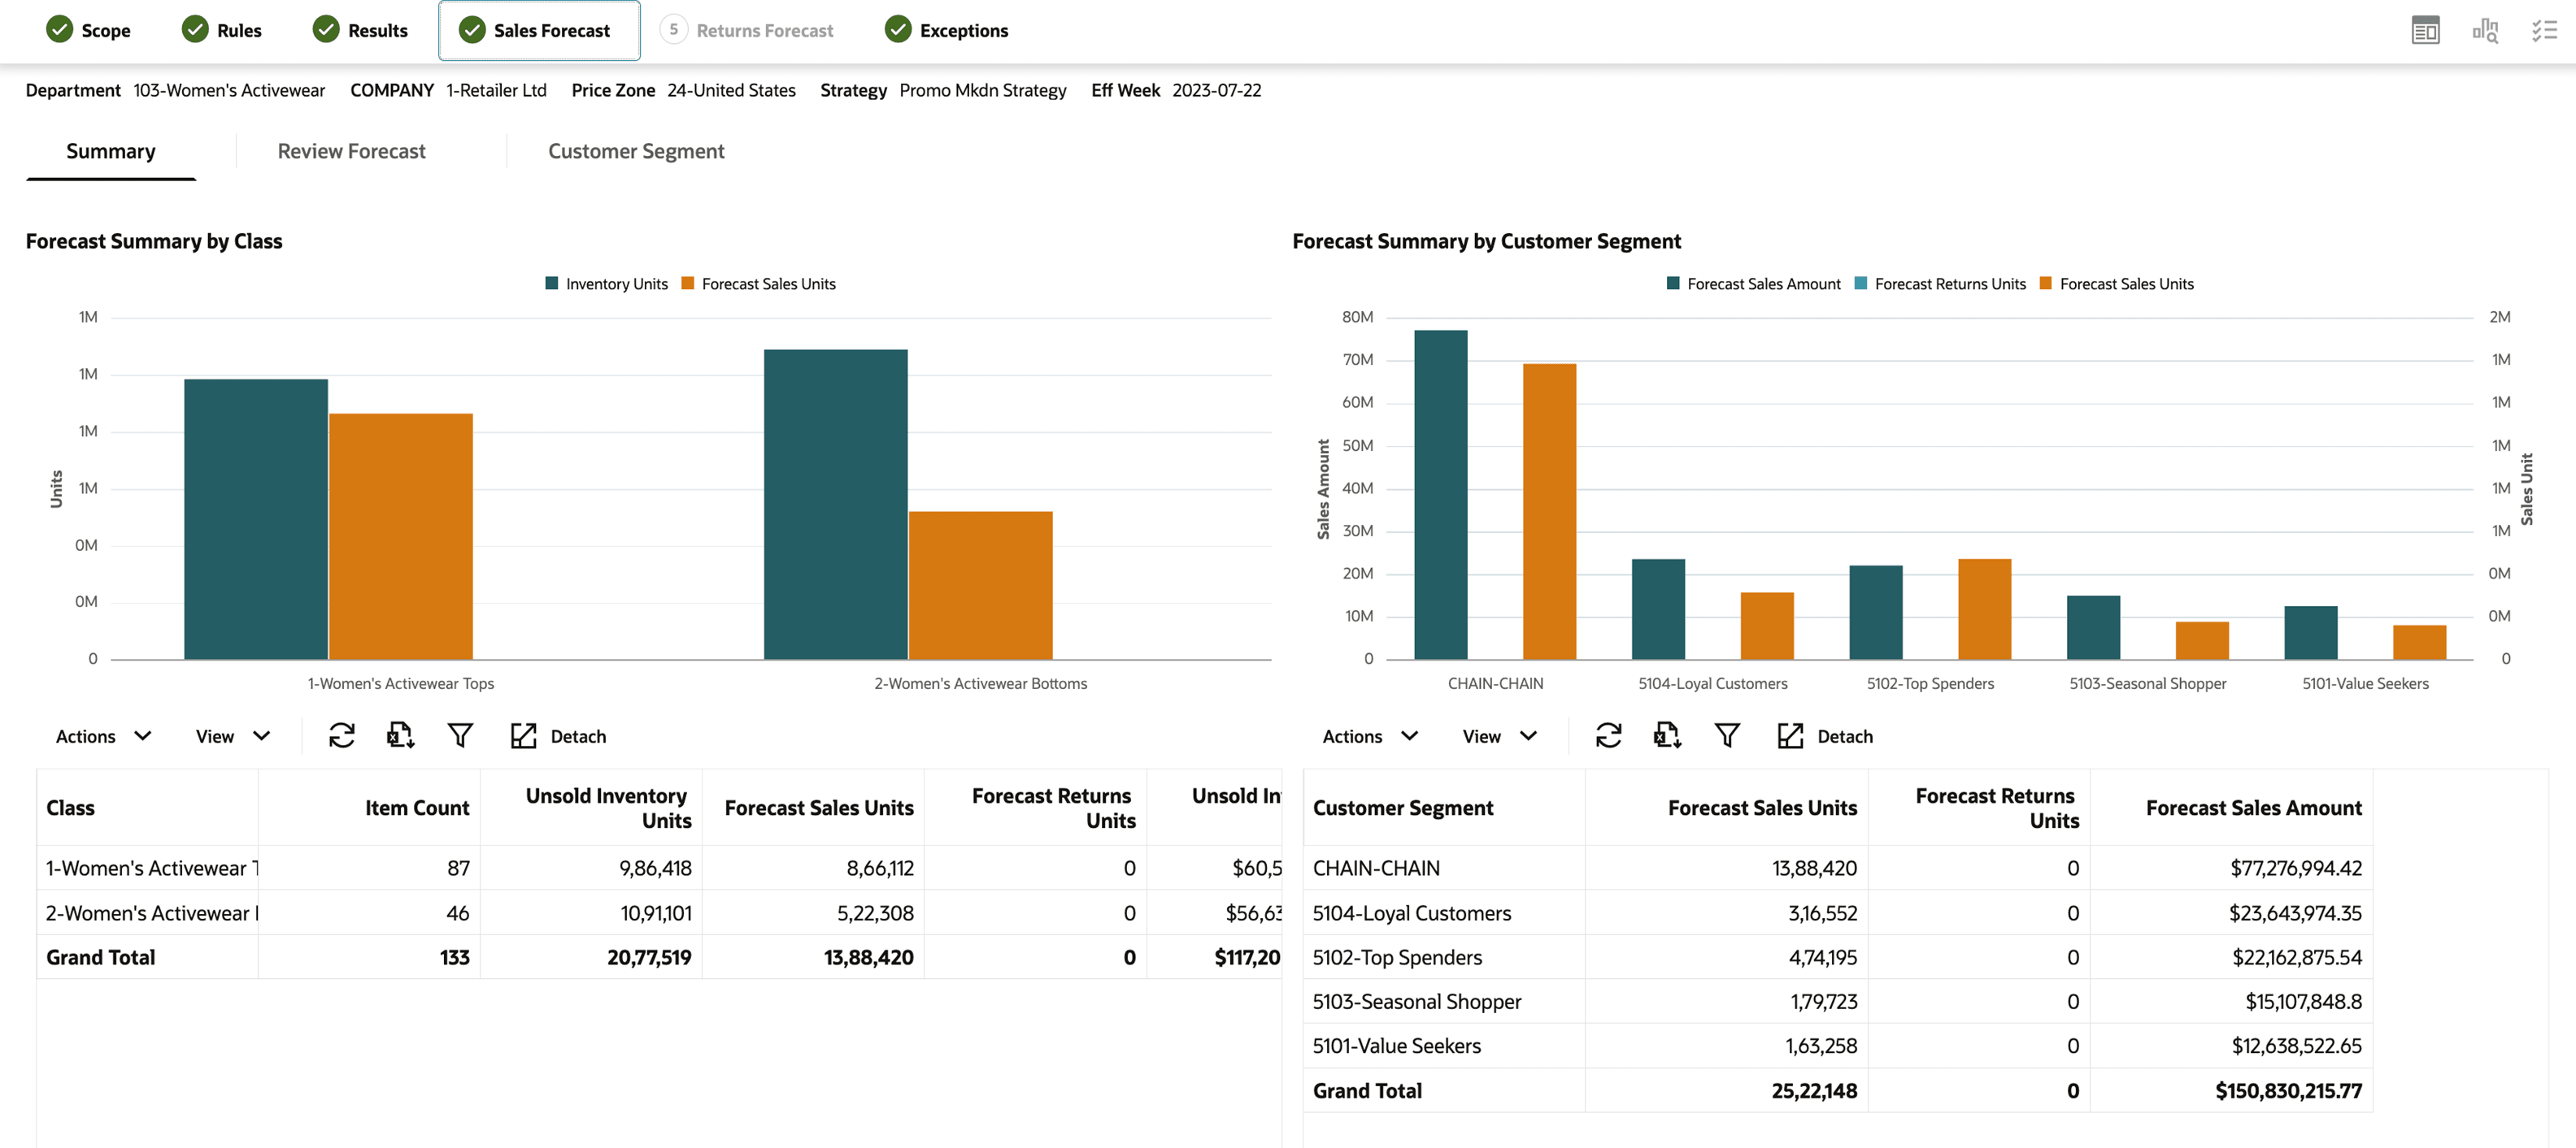Open filter for class table
Screen dimensions: 2576x1148
pos(460,736)
